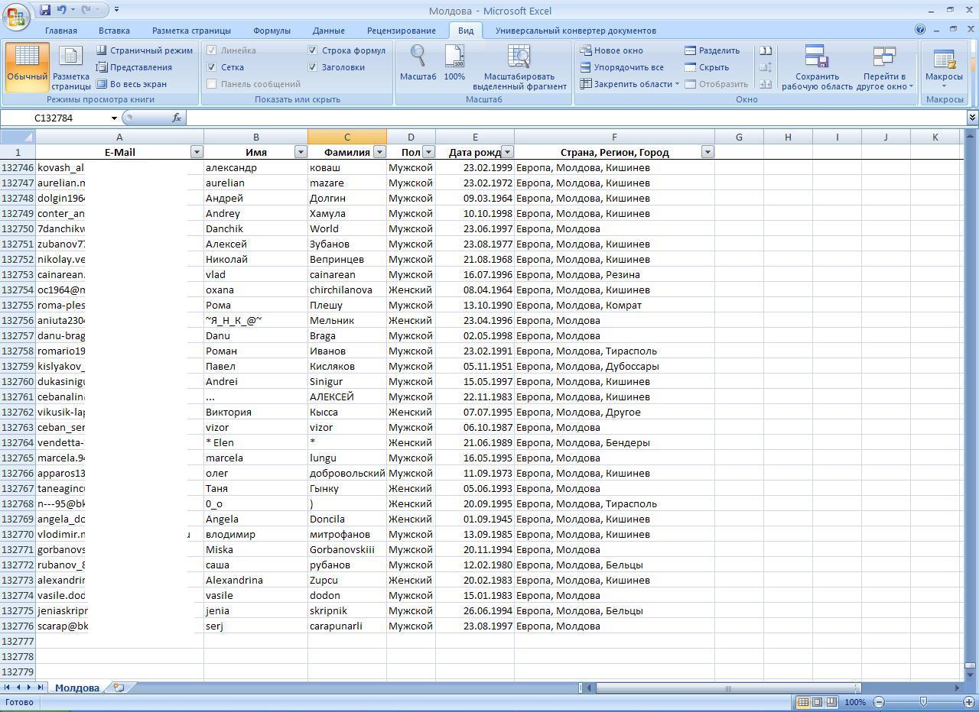Viewport: 979px width, 712px height.
Task: Toggle the Строка формул checkbox
Action: pyautogui.click(x=313, y=50)
